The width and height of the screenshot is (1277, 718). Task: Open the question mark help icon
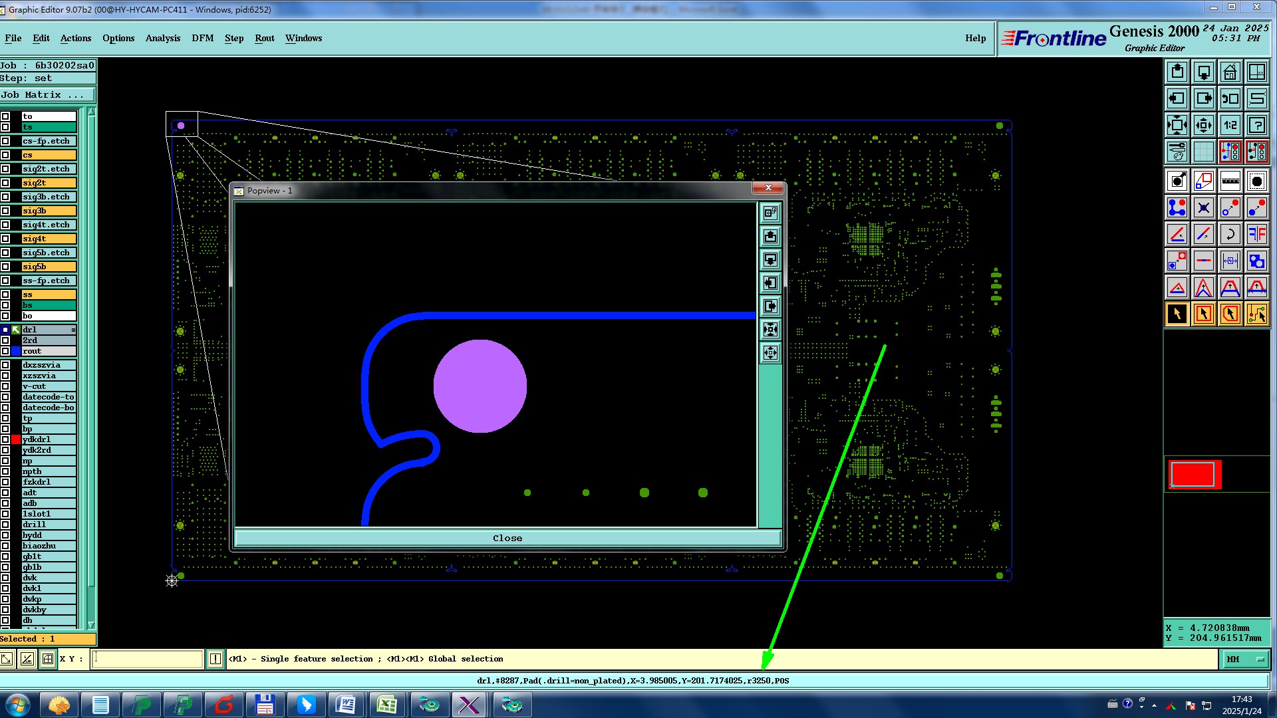click(1256, 125)
